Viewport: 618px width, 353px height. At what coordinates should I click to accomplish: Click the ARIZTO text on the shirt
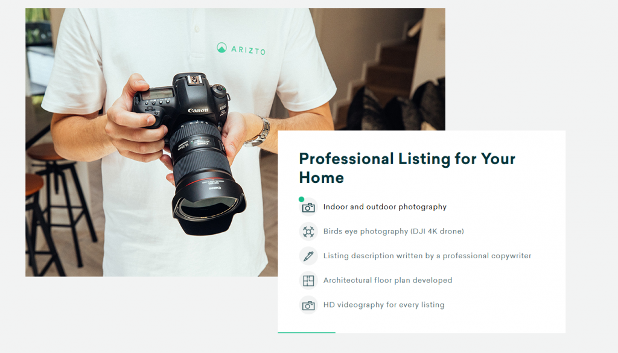[x=248, y=51]
